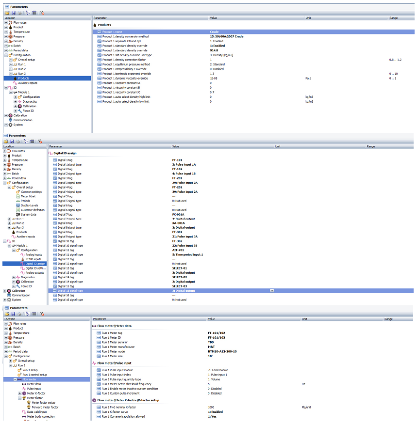
Task: Click the clear filter icon in the Digital IO assign window toolbar
Action: pyautogui.click(x=40, y=141)
